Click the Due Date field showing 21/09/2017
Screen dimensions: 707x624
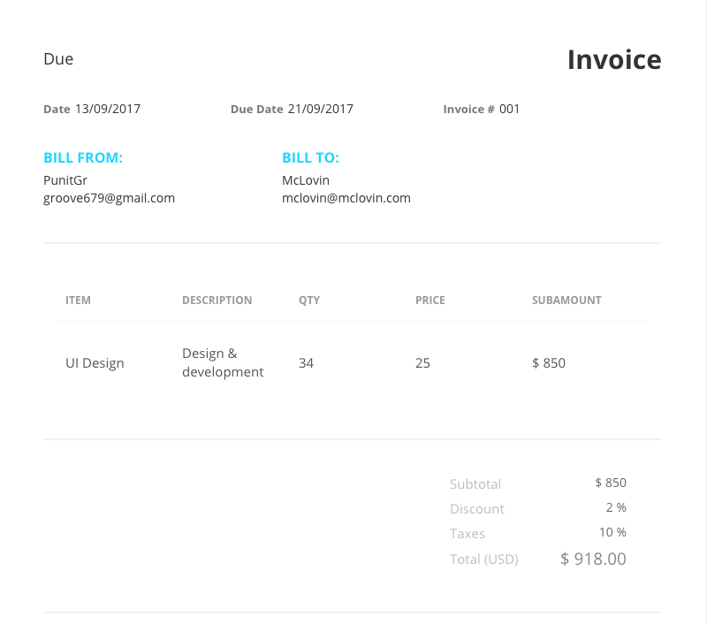[x=317, y=109]
